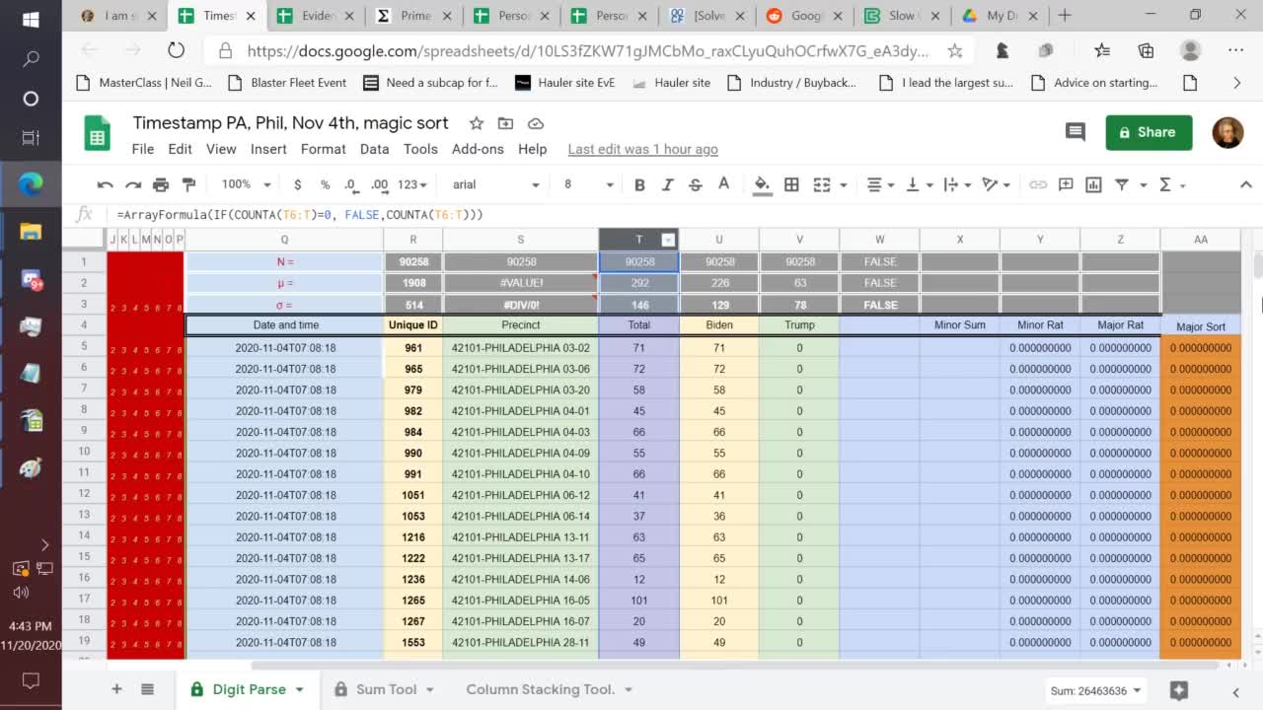Open the Blaster Fleet Event bookmark
Viewport: 1263px width, 710px height.
tap(286, 83)
